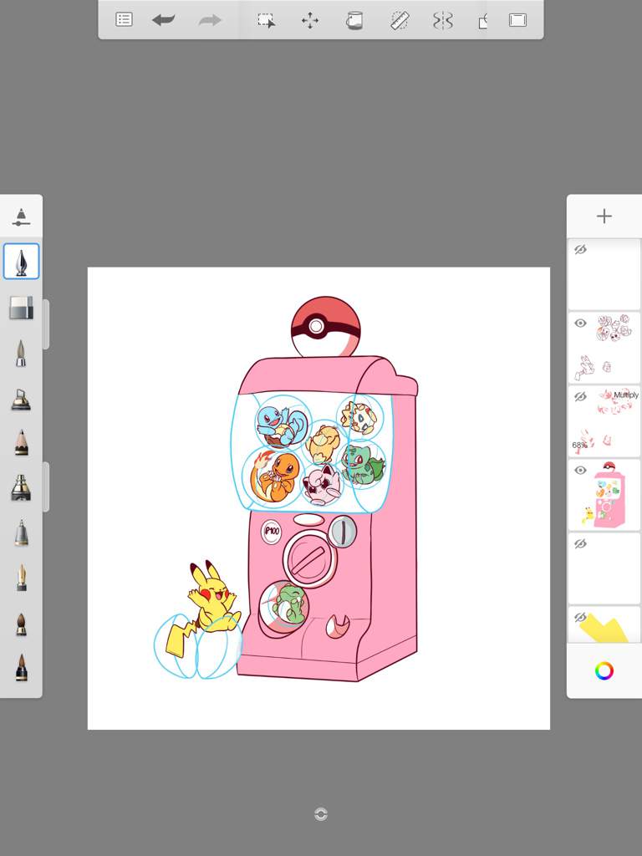
Task: Open the main menu list icon
Action: pyautogui.click(x=124, y=20)
